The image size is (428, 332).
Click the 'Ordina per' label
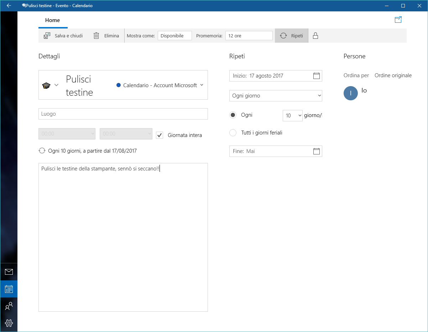pyautogui.click(x=356, y=75)
